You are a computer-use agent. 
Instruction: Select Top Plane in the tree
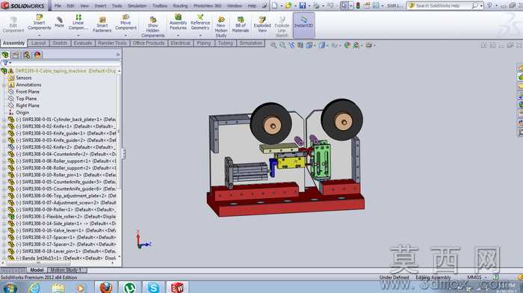click(26, 99)
